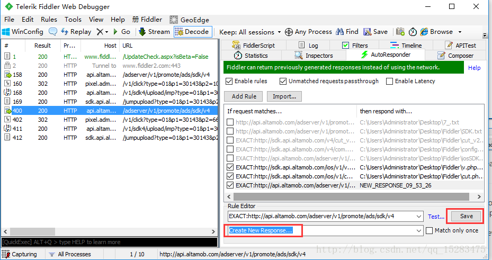Enable the Latency checkbox

[389, 81]
